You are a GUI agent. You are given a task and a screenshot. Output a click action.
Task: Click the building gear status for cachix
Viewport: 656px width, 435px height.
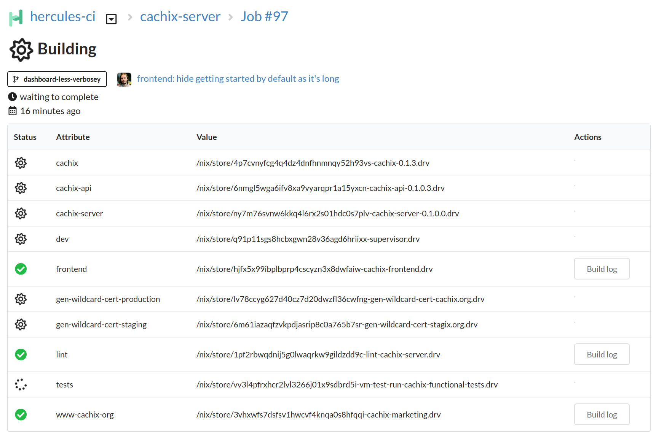tap(21, 163)
